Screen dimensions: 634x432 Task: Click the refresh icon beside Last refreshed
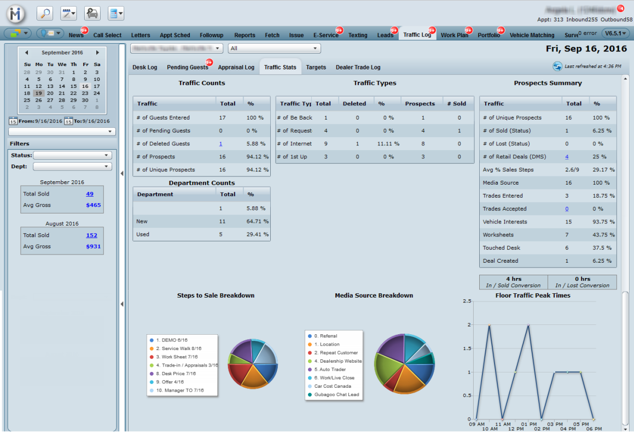tap(557, 66)
